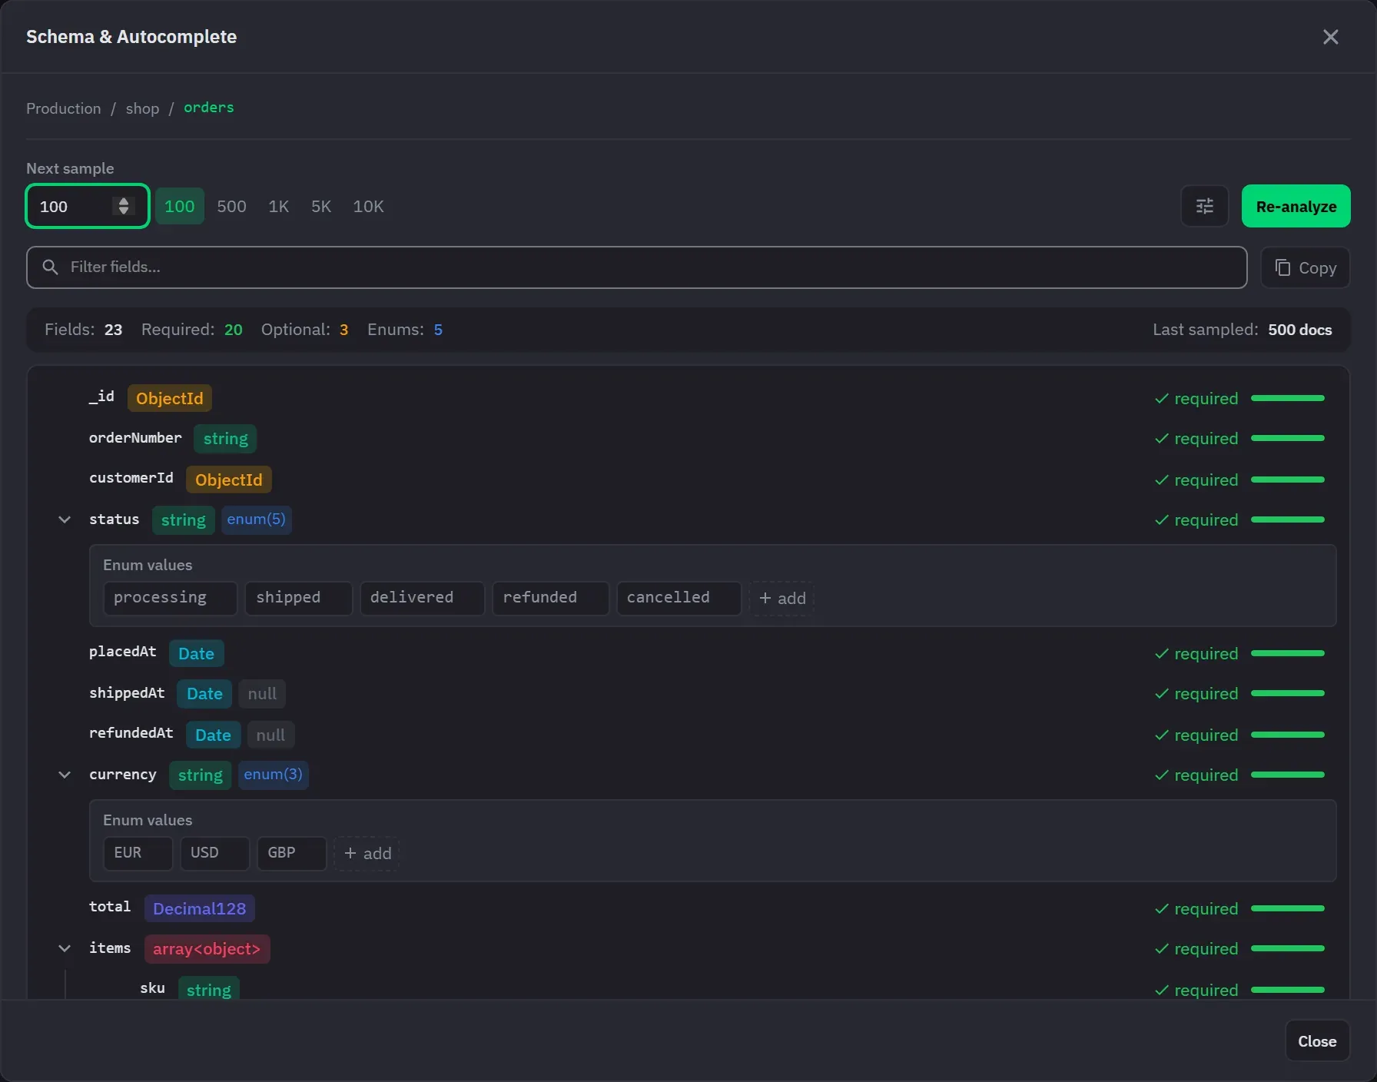Select the 1K sample size preset
1377x1082 pixels.
279,206
